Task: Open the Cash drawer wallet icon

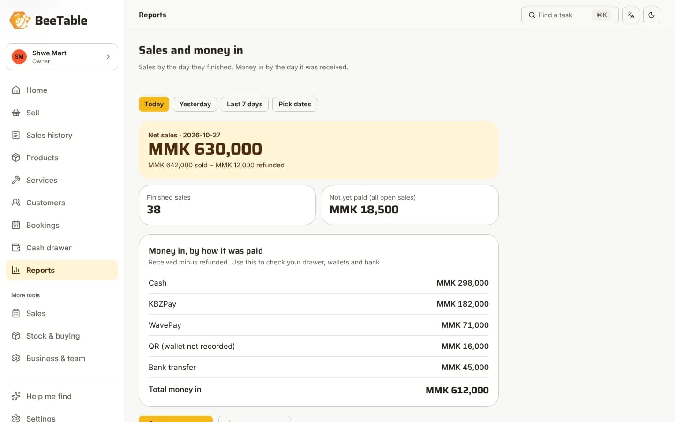Action: pyautogui.click(x=16, y=248)
